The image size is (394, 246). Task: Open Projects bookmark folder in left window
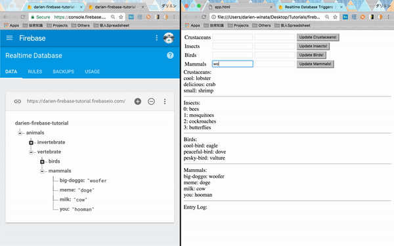click(x=57, y=26)
